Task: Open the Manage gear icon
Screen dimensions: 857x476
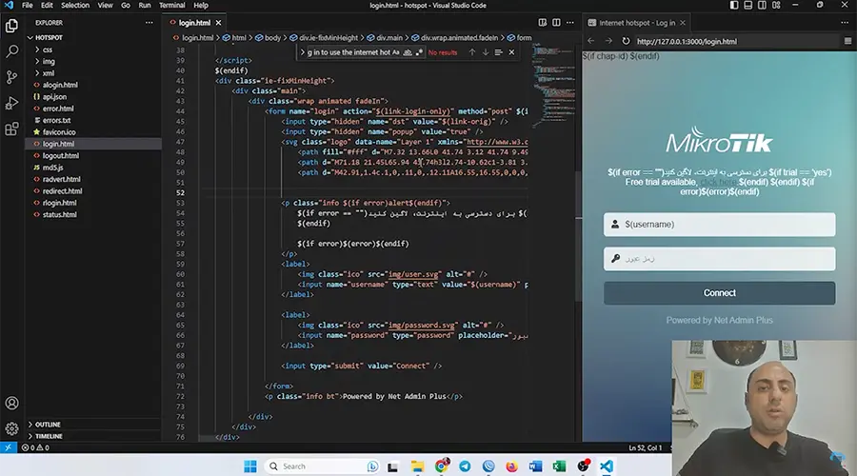Action: (x=11, y=429)
